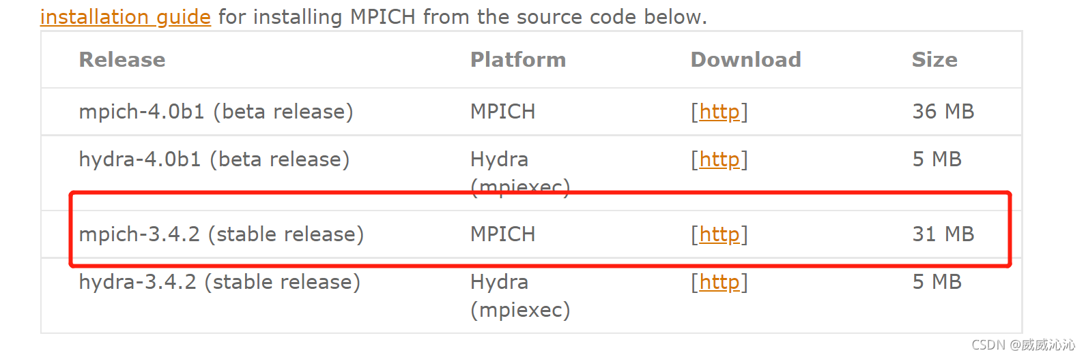Click the Size column header
Screen dimensions: 1086x357
934,60
